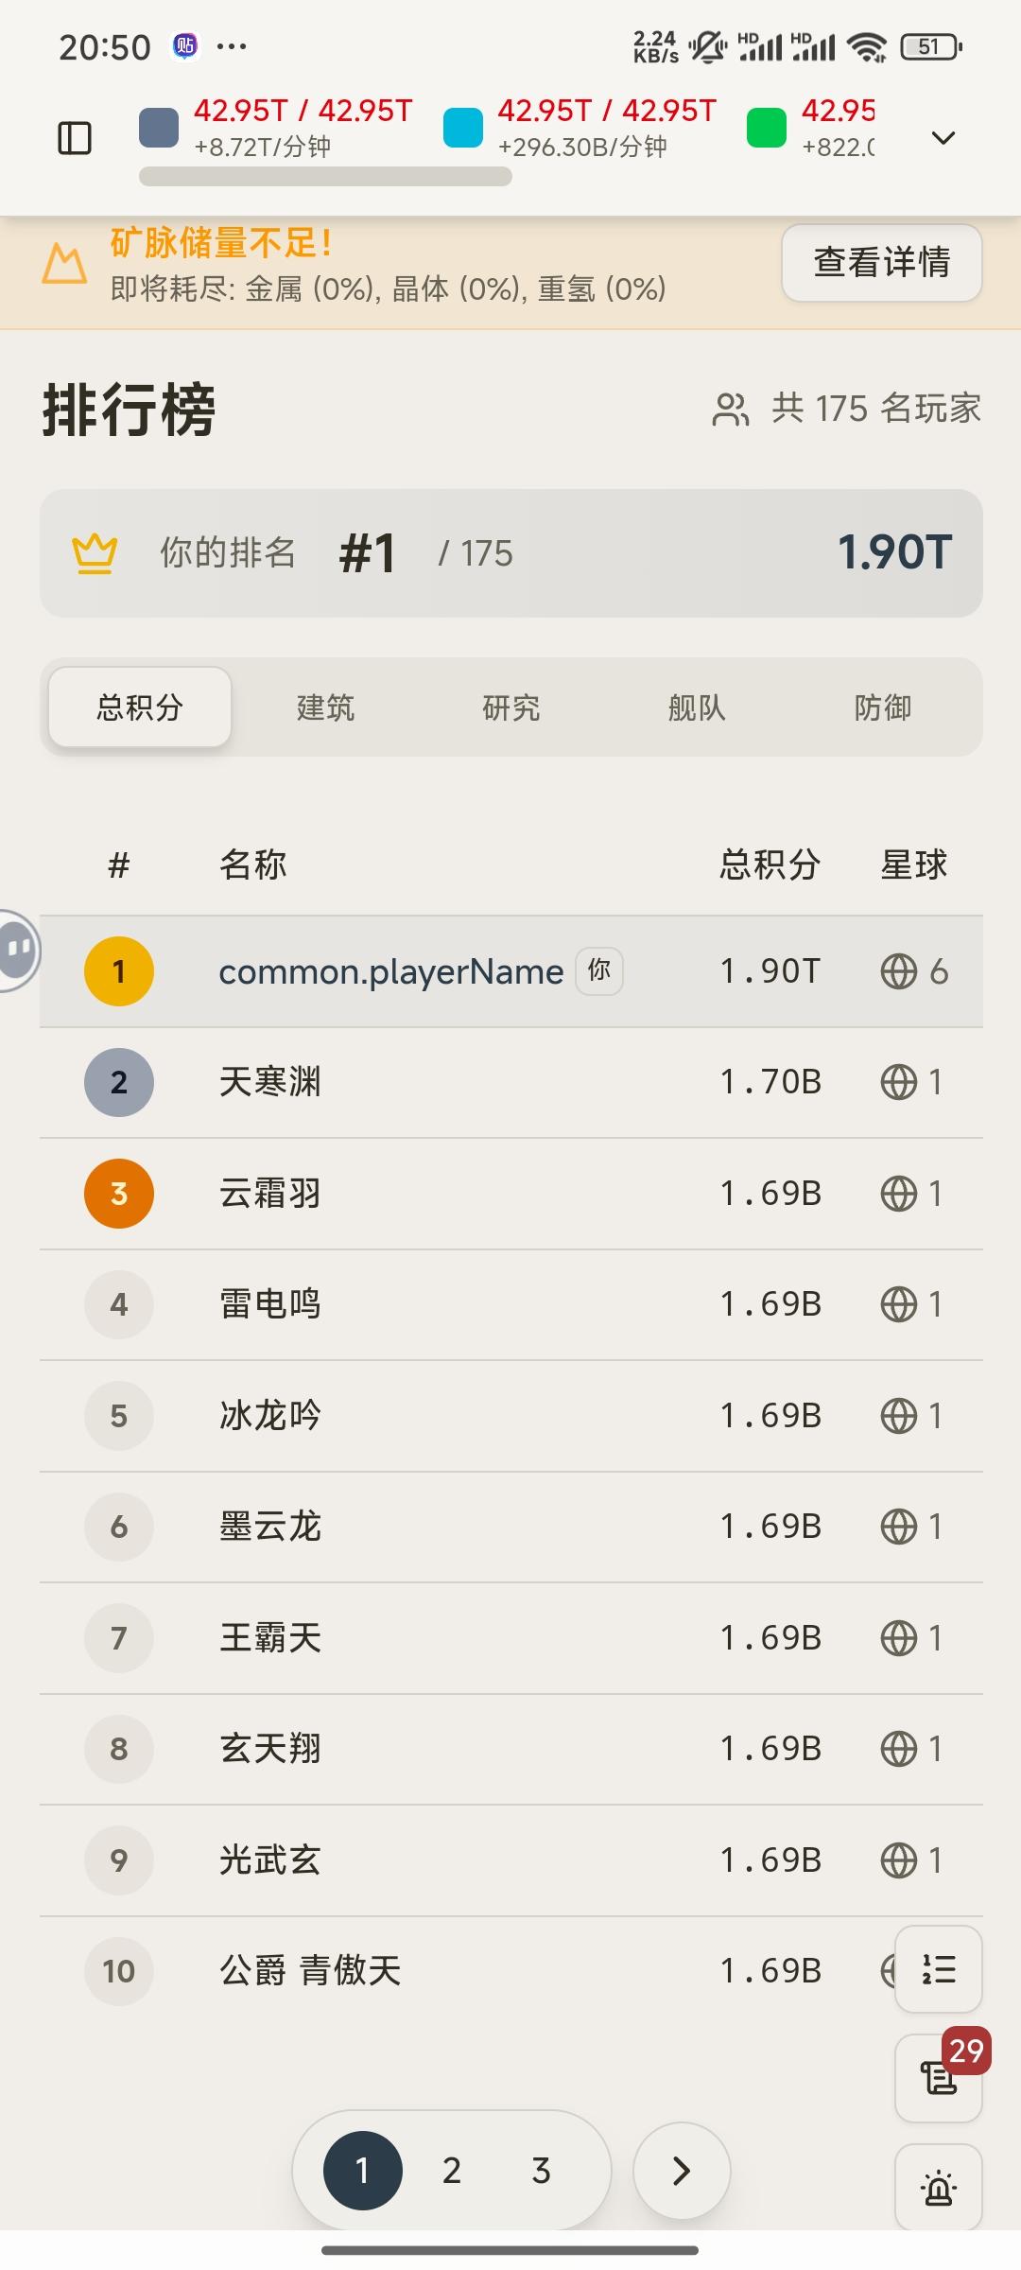Viewport: 1021px width, 2270px height.
Task: Jump to leaderboard page 2
Action: 452,2171
